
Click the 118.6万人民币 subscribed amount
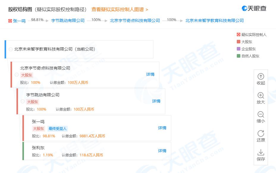(x=91, y=155)
